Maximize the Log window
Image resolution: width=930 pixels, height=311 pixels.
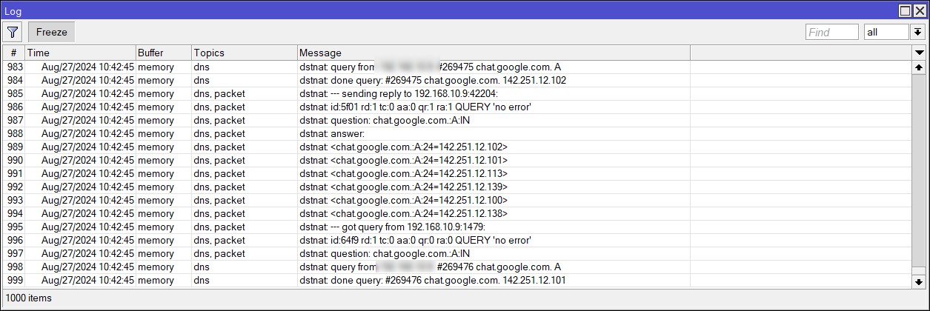coord(906,10)
